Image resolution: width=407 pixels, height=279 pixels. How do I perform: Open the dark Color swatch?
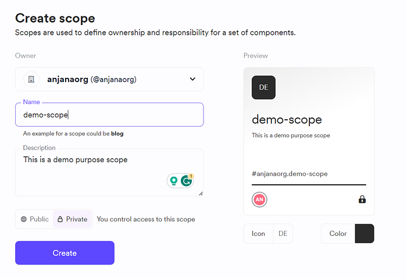[x=365, y=234]
